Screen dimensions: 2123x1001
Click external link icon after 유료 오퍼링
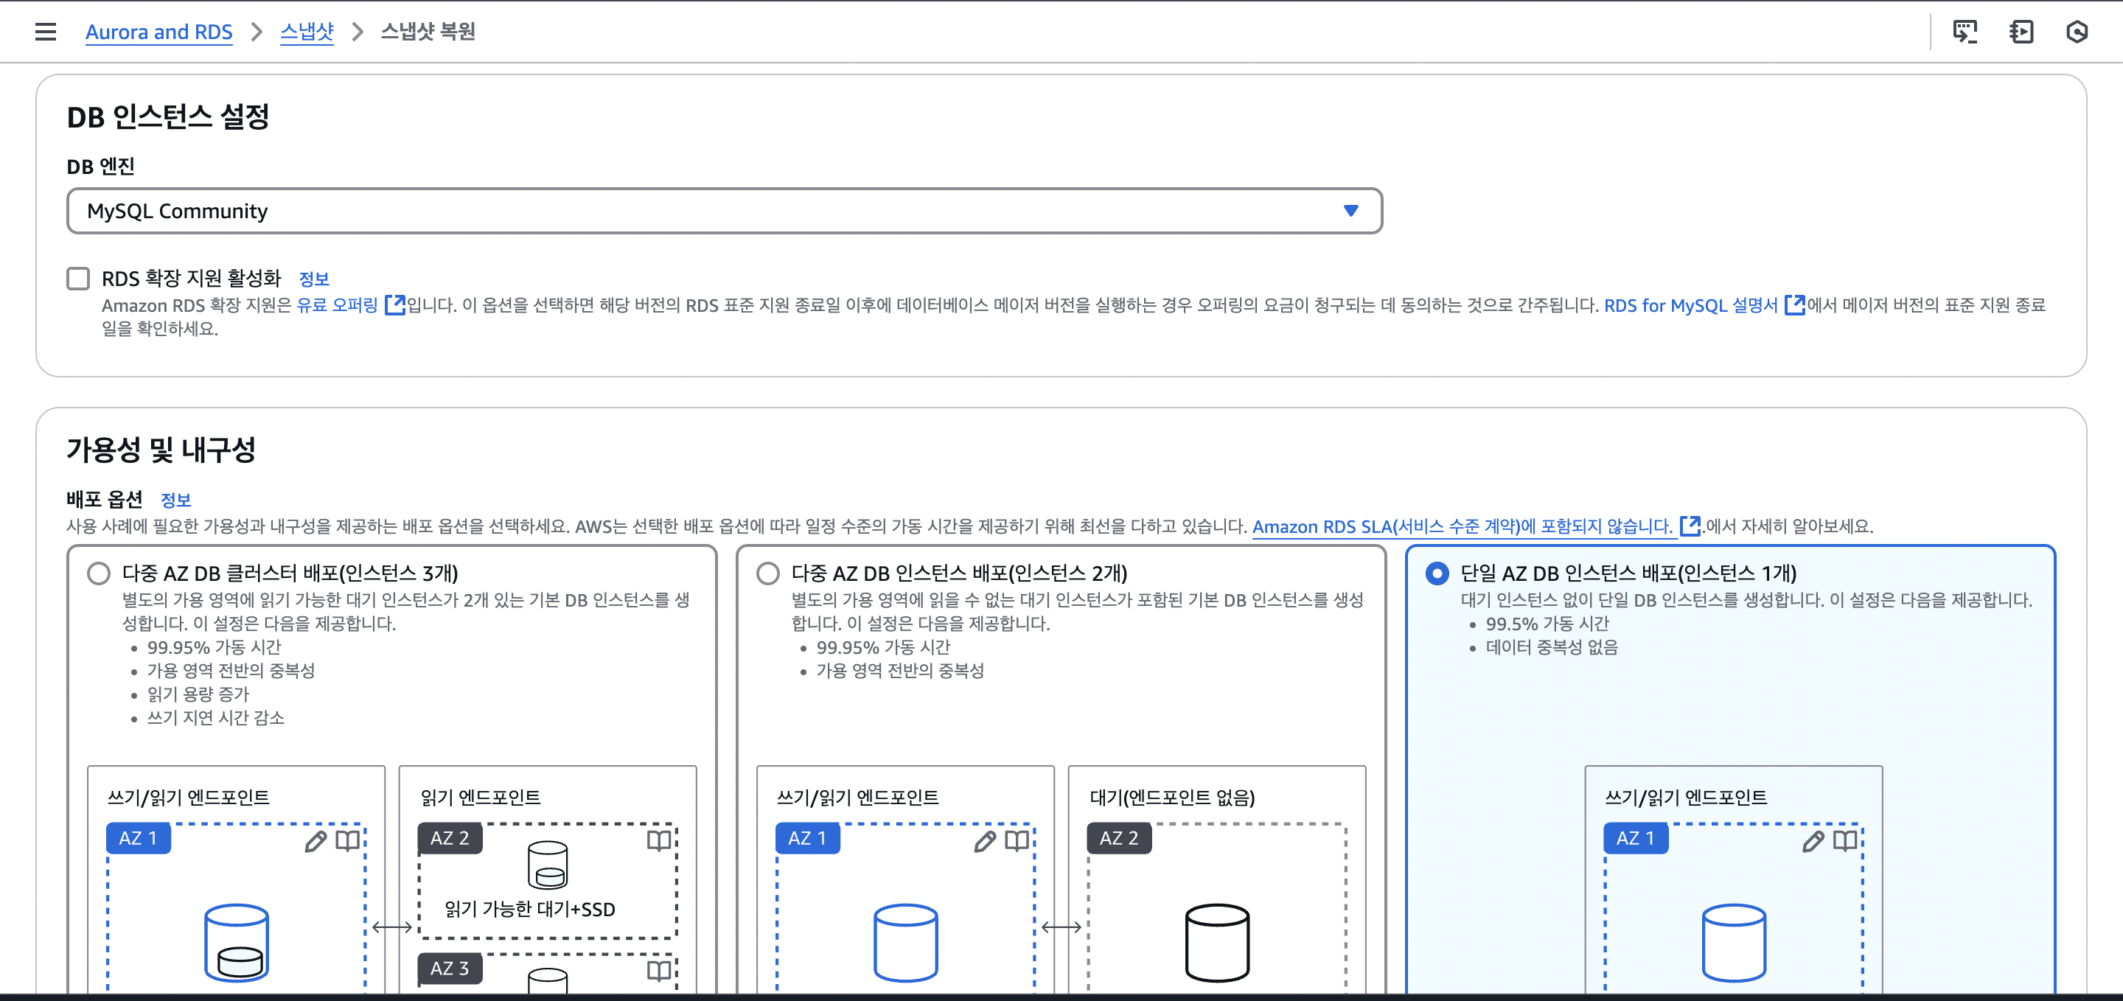pyautogui.click(x=395, y=305)
